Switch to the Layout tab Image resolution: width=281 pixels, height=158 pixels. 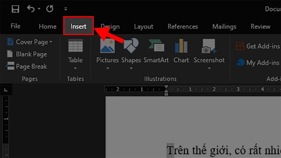pyautogui.click(x=143, y=26)
